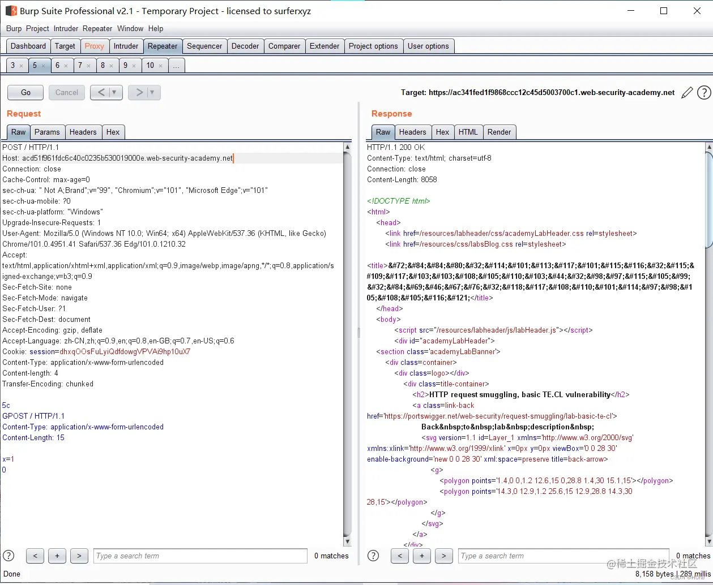This screenshot has height=585, width=713.
Task: Switch to the Sequencer tab
Action: click(x=204, y=46)
